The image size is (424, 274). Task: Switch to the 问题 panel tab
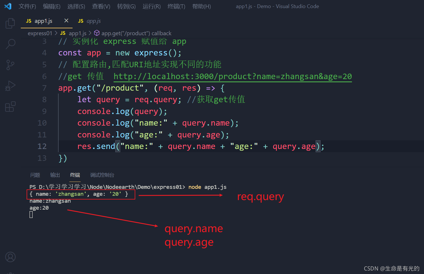coord(35,175)
